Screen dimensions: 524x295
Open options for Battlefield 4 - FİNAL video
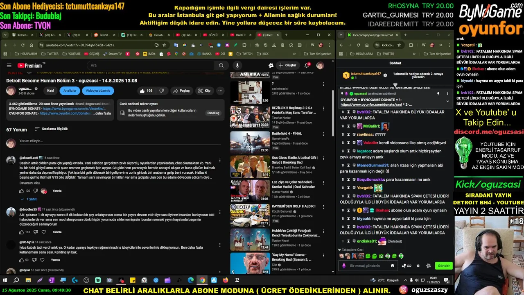[x=323, y=134]
